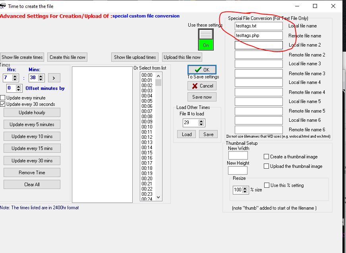Image resolution: width=346 pixels, height=253 pixels.
Task: Click the Save now button
Action: pos(202,97)
